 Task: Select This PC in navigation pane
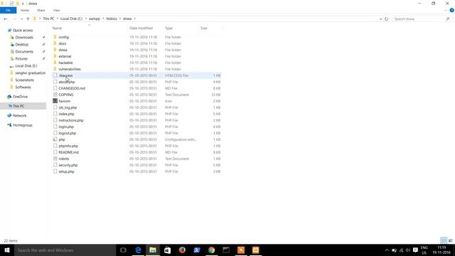click(x=18, y=106)
